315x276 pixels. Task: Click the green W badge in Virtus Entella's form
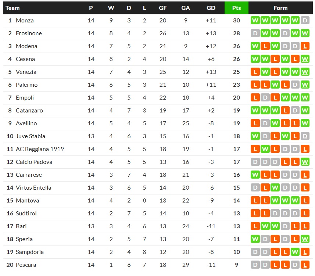pos(275,188)
